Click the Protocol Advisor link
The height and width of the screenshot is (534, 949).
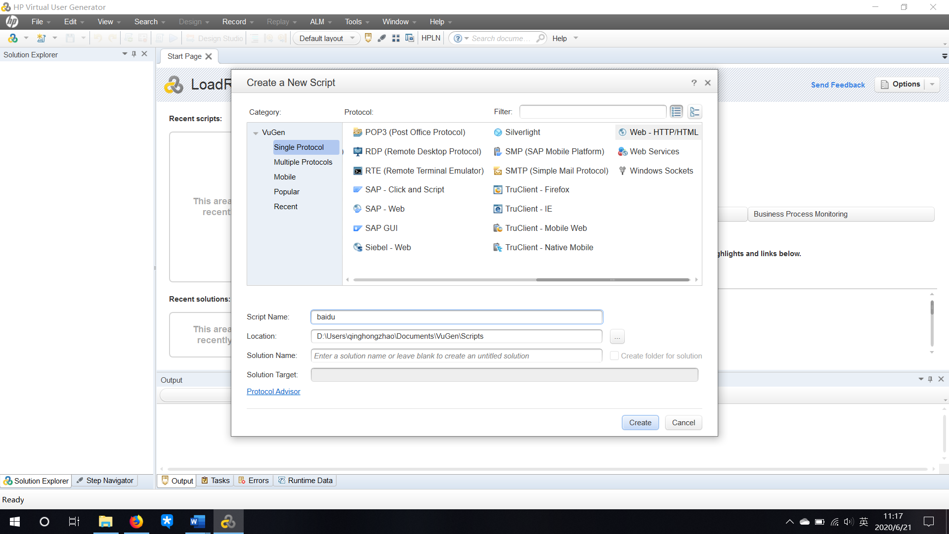273,391
